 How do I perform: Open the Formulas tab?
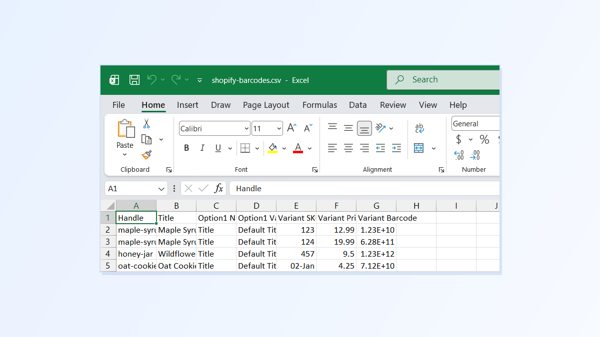(x=319, y=105)
